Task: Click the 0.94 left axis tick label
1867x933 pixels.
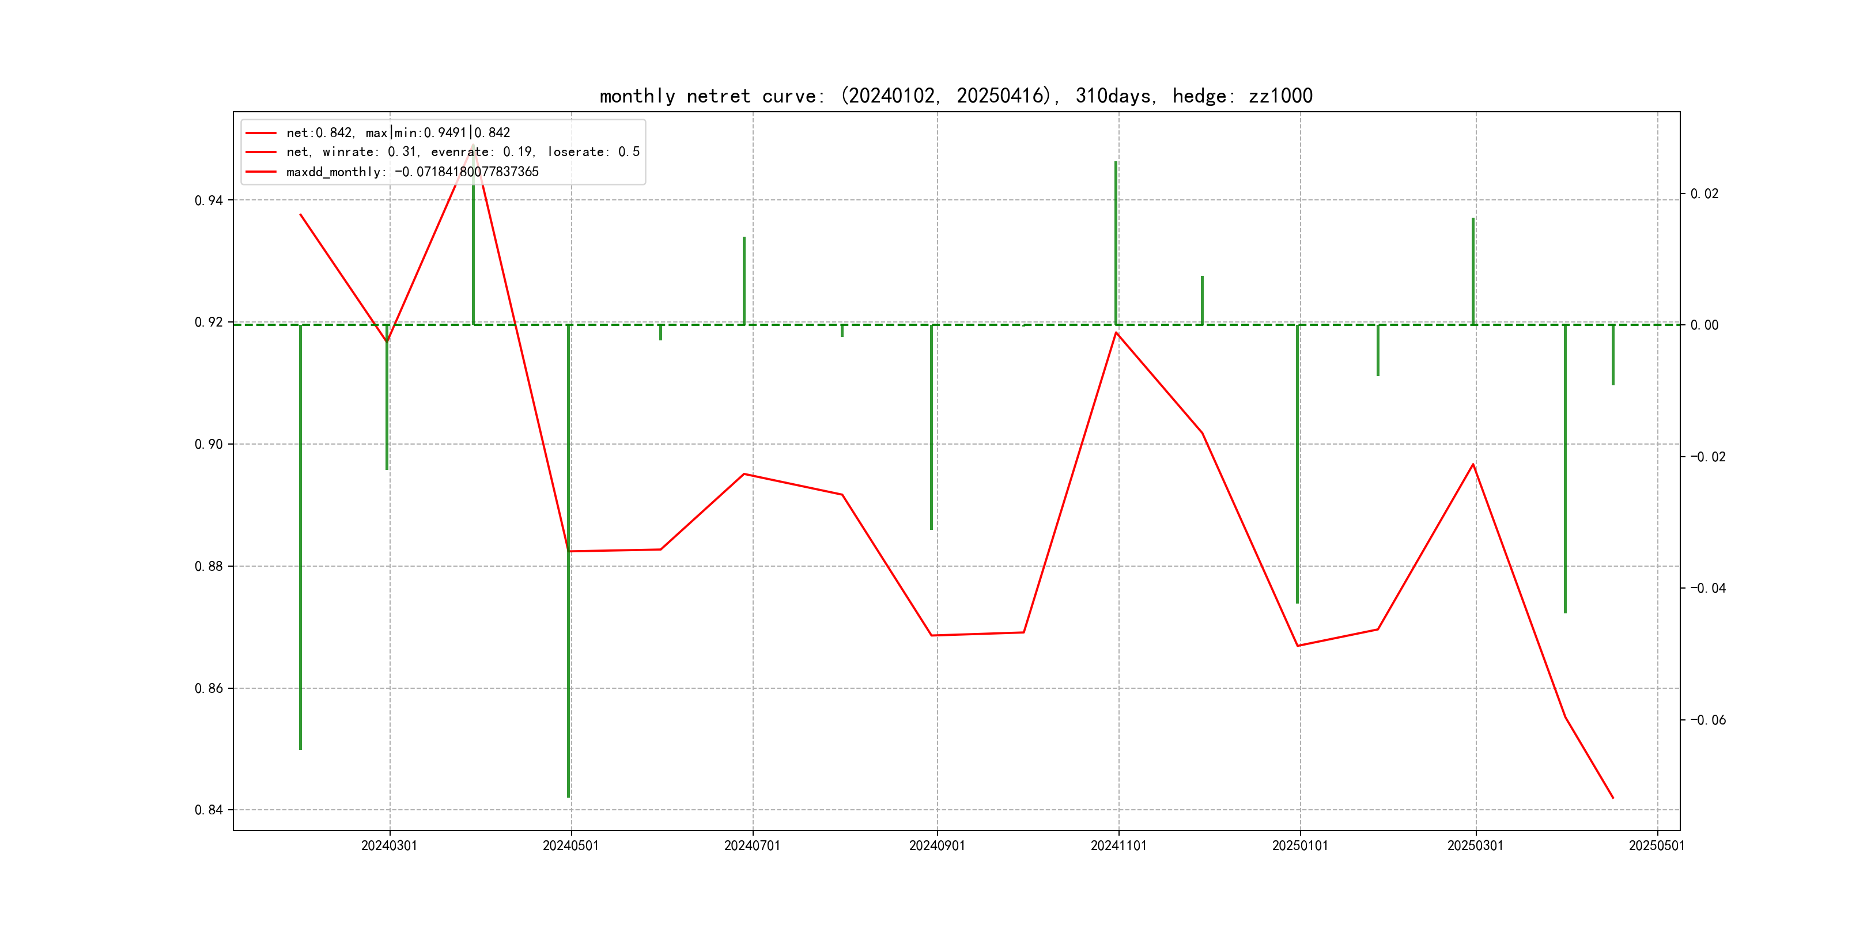Action: click(209, 200)
